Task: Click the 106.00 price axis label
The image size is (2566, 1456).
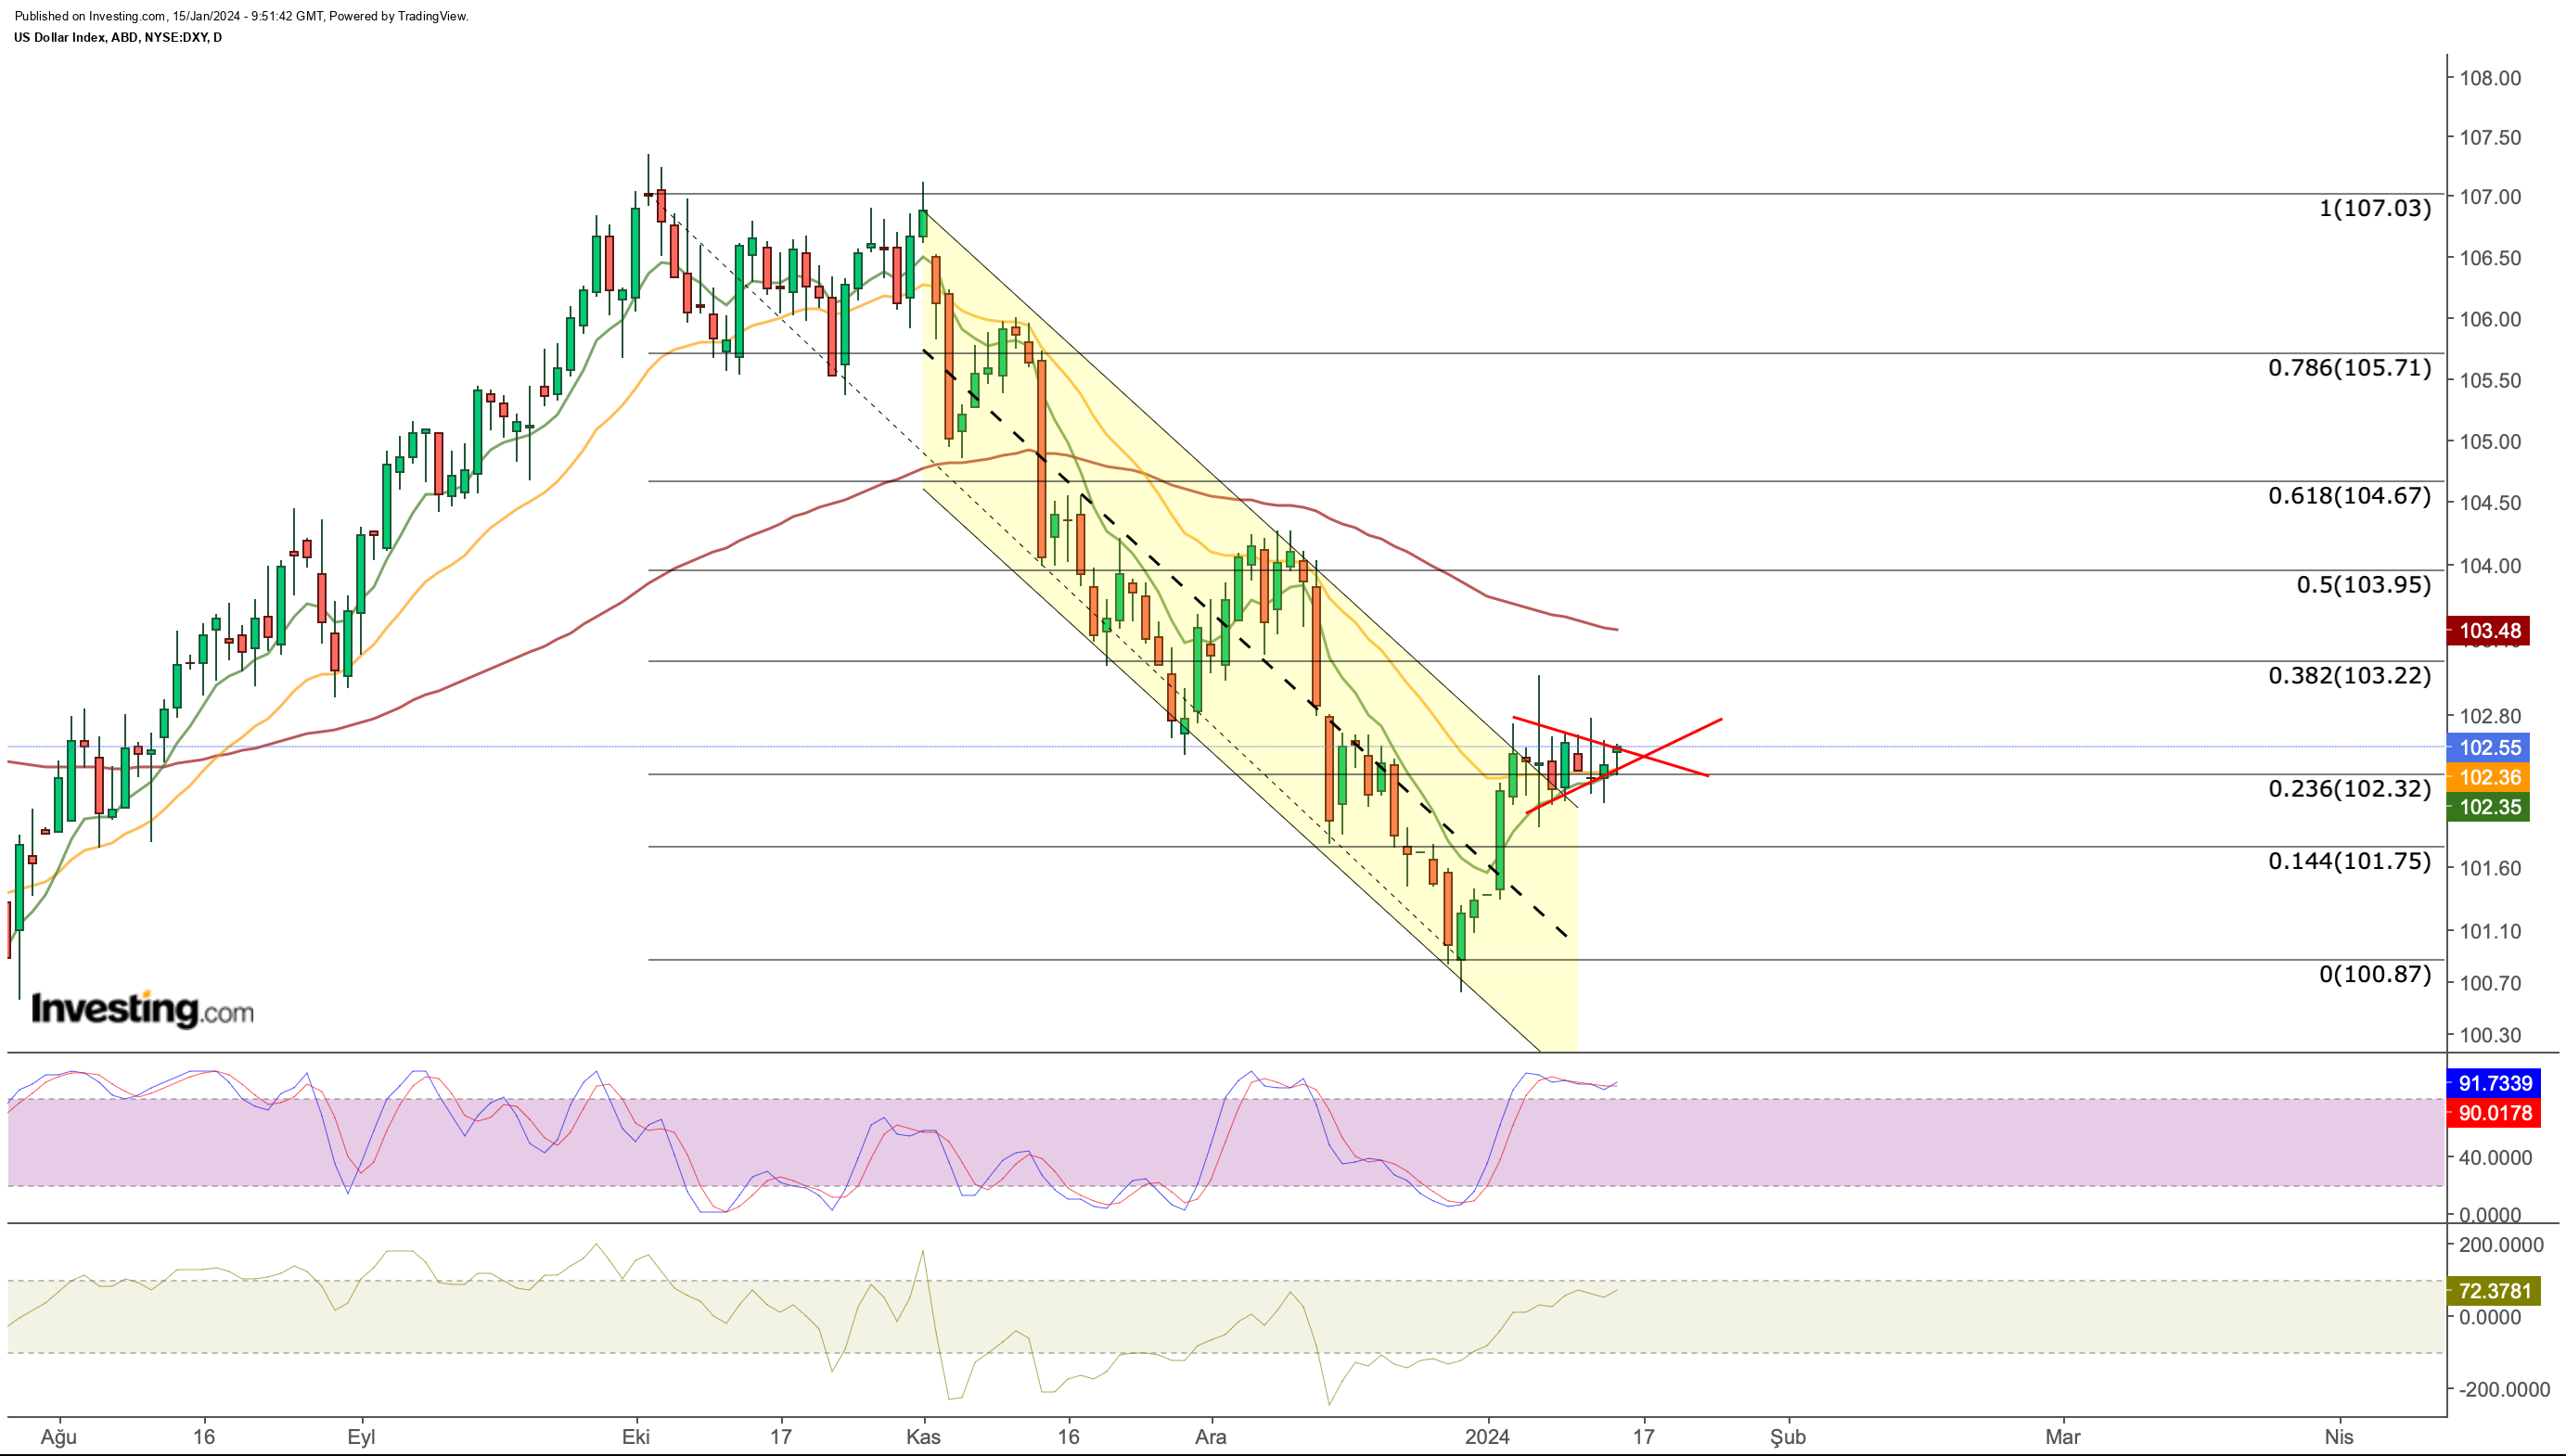Action: 2490,319
